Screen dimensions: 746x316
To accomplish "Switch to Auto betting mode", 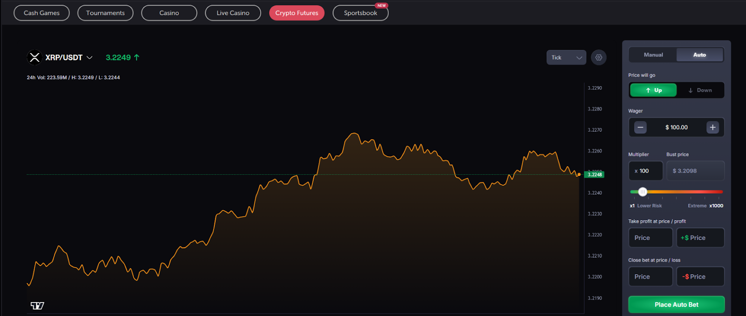I will coord(700,55).
